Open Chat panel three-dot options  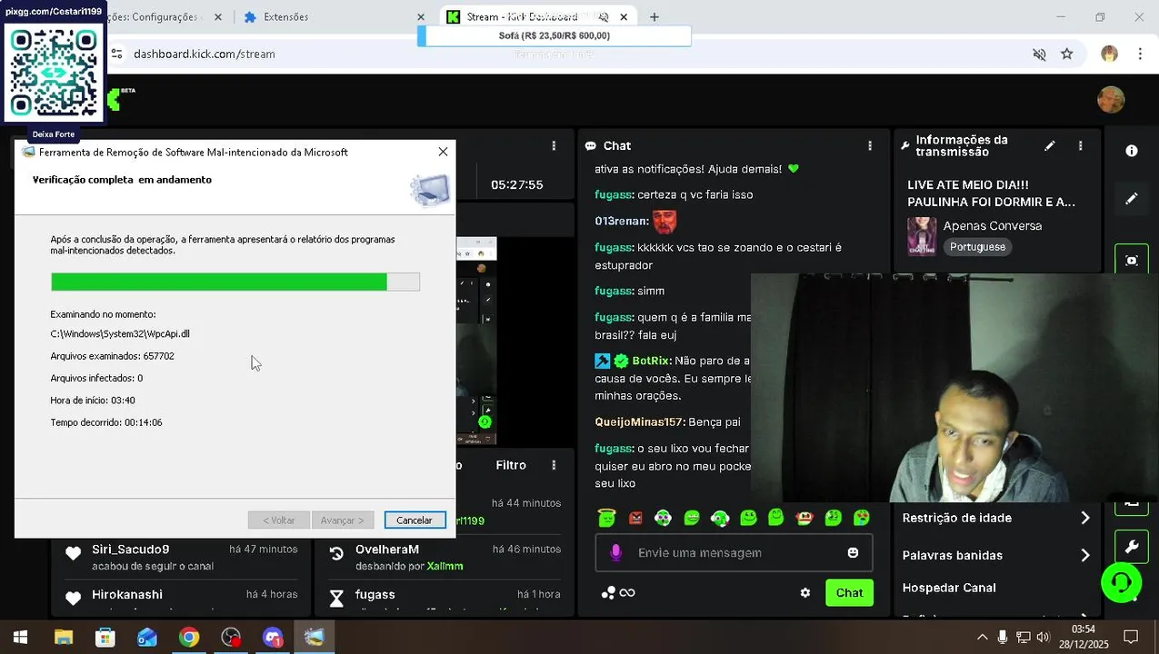[870, 145]
